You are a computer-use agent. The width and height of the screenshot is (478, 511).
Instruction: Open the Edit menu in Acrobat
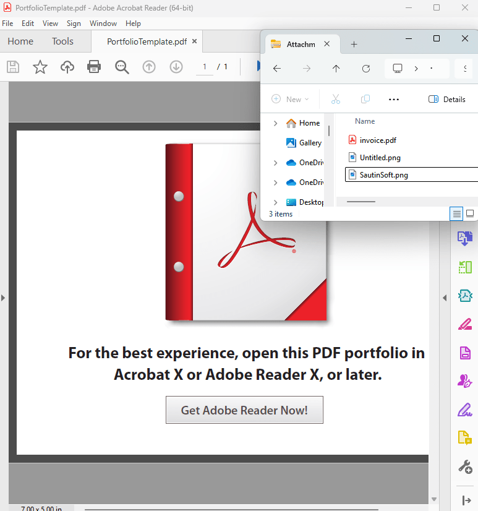coord(28,24)
